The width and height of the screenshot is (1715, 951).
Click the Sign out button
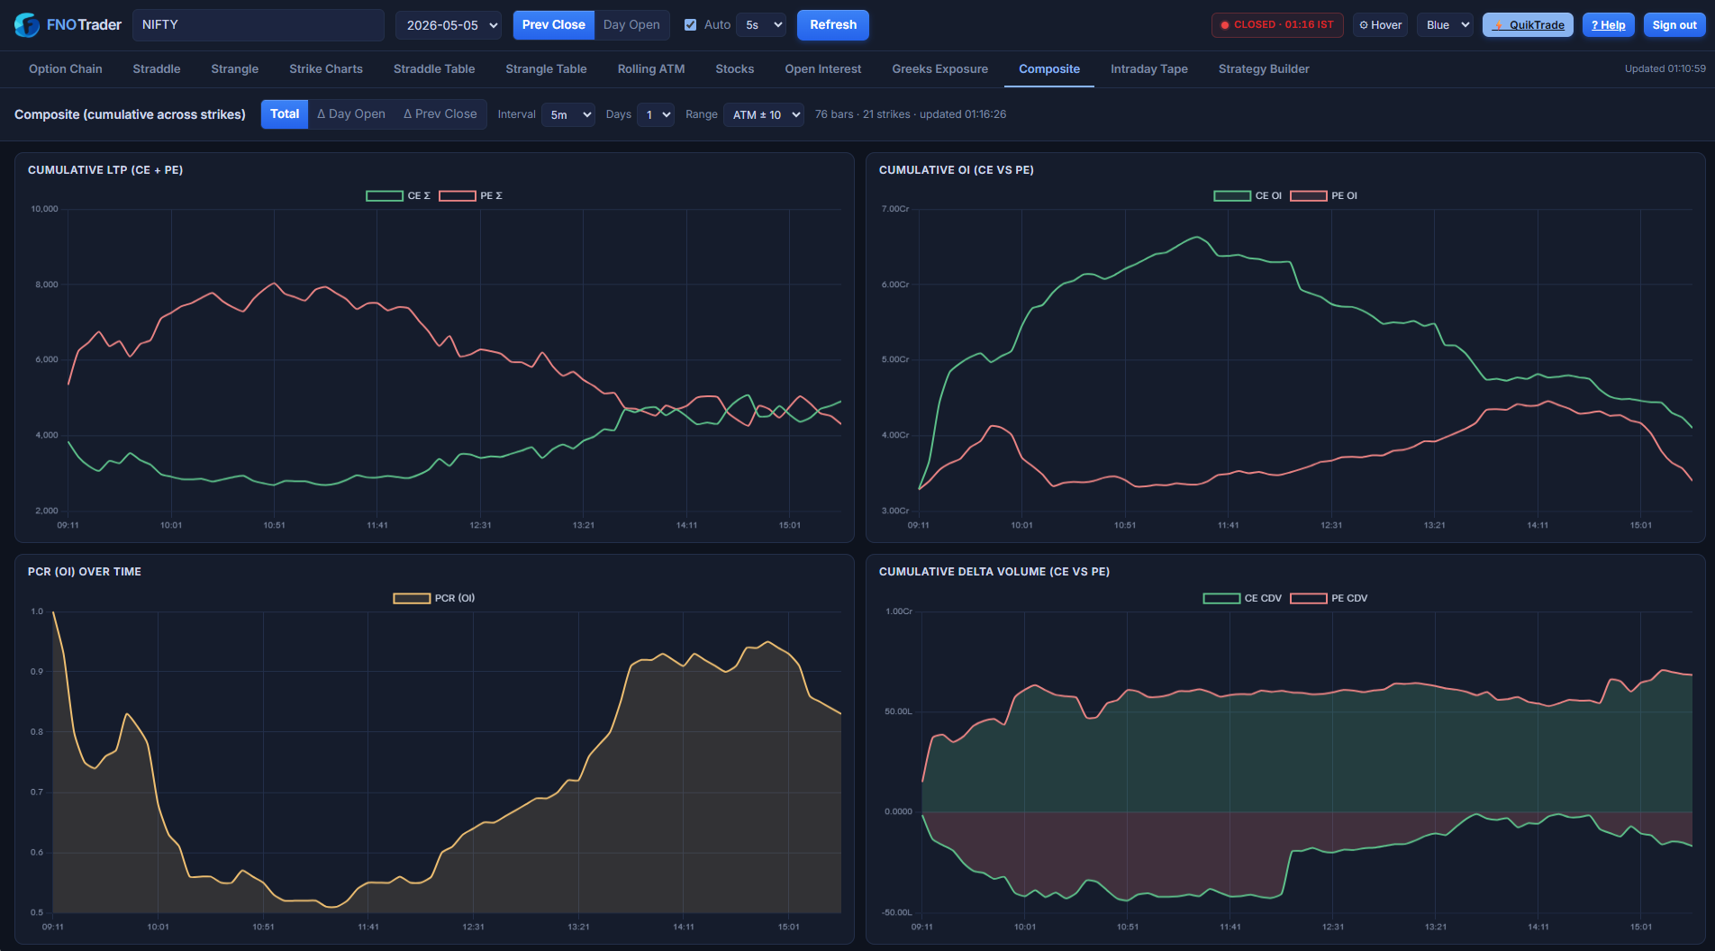[x=1674, y=25]
